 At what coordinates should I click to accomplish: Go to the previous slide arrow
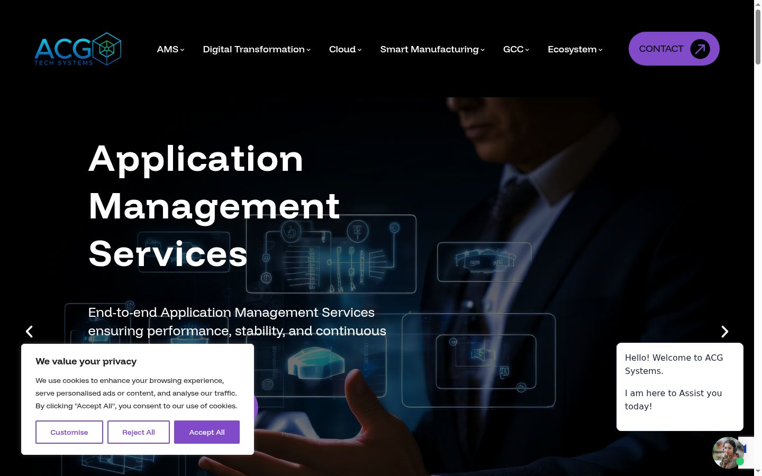pyautogui.click(x=30, y=331)
